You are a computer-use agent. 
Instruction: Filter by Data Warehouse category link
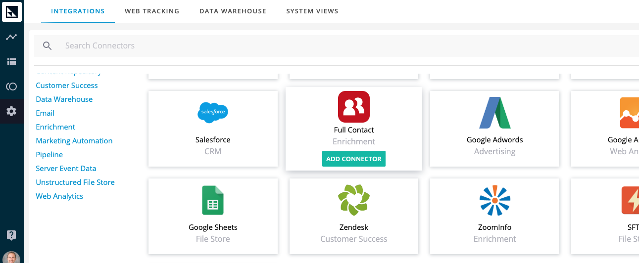click(x=64, y=99)
